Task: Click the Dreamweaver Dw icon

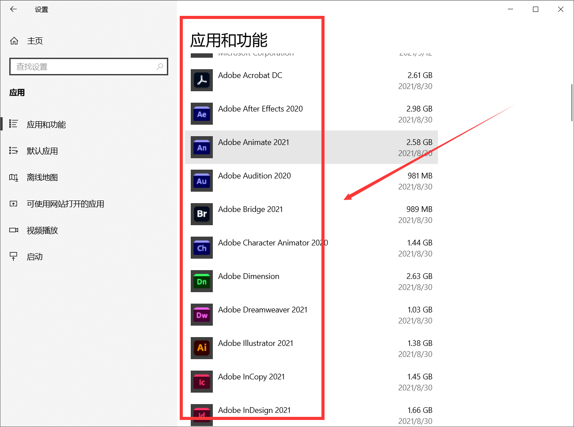Action: click(202, 315)
